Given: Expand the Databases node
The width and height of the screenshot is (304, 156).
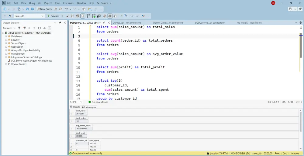Looking at the screenshot, I should 6,36.
